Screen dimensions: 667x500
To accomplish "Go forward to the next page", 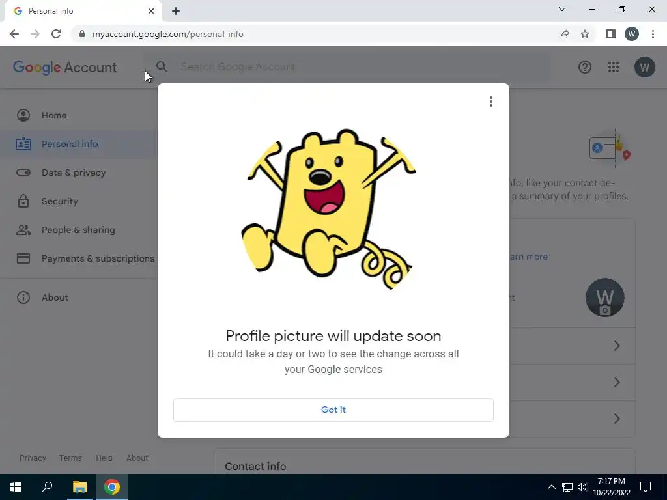I will coord(35,34).
